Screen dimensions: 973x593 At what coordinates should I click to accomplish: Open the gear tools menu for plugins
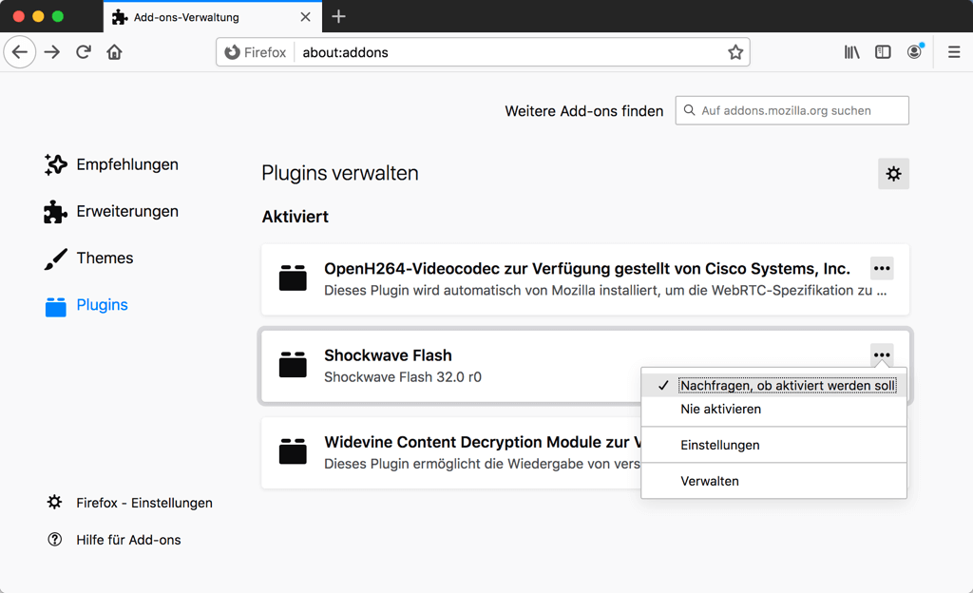pyautogui.click(x=893, y=174)
